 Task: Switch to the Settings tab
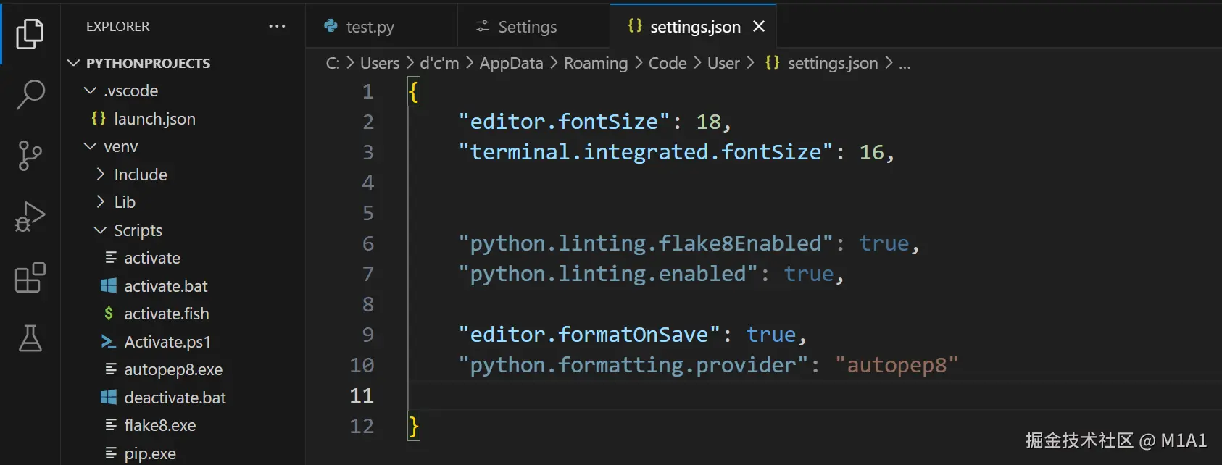[527, 28]
